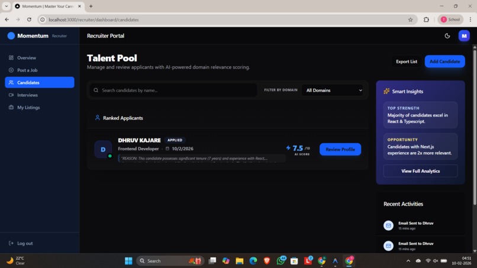Open Microsoft Edge from taskbar

point(253,261)
